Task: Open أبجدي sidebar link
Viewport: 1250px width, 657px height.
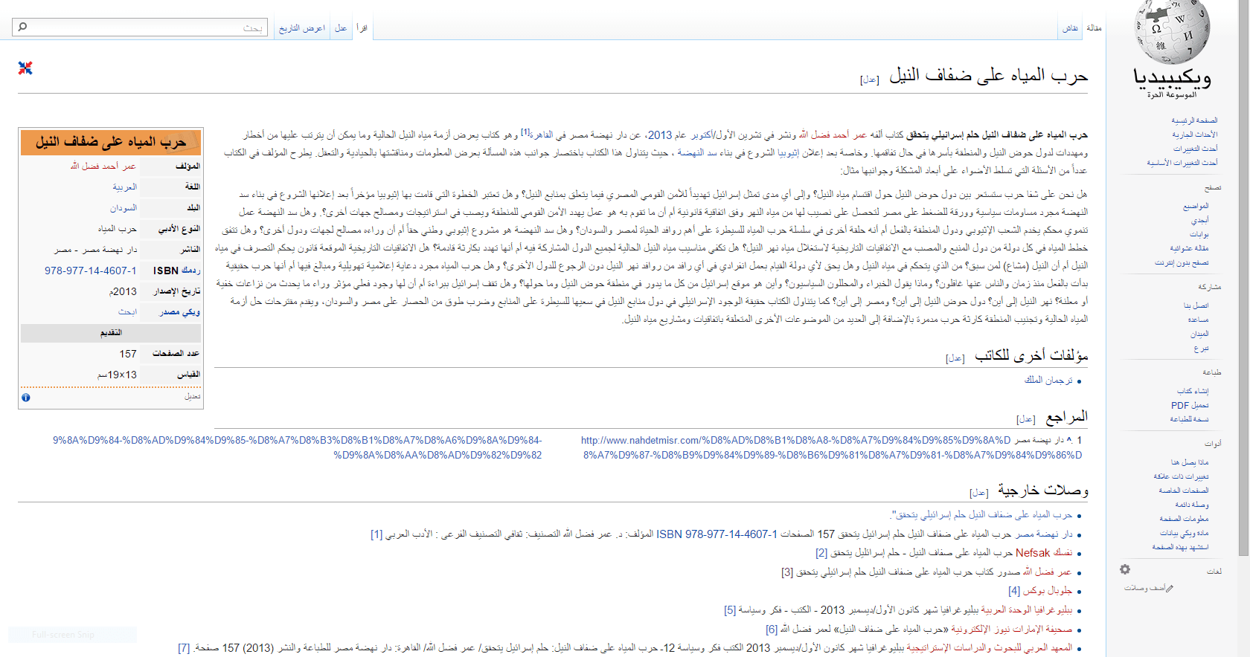Action: 1200,220
